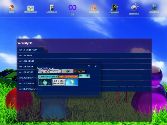Open the Backstage! RSS feed icon
Screen dimensions: 167x125
point(94,7)
